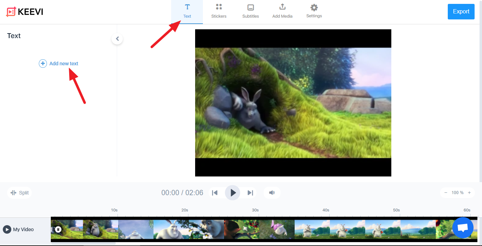The image size is (482, 246).
Task: Click the 00:00 / 02:06 time display
Action: [182, 193]
